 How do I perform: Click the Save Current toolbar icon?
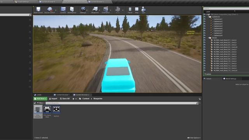(38, 9)
